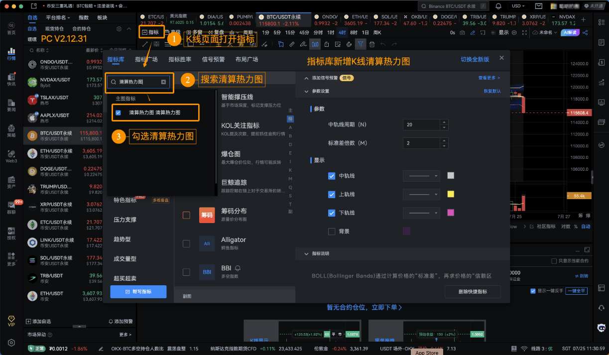
Task: Enable the 背景 checkbox
Action: click(x=332, y=232)
